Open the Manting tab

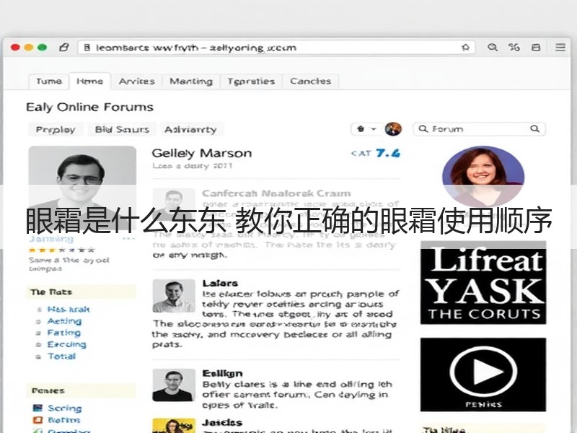click(x=191, y=82)
